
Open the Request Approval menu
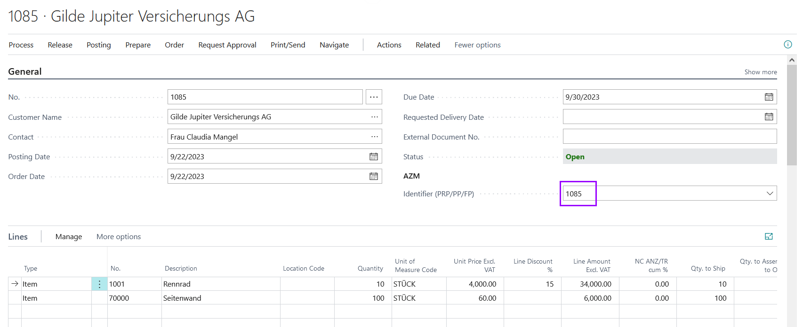[227, 45]
